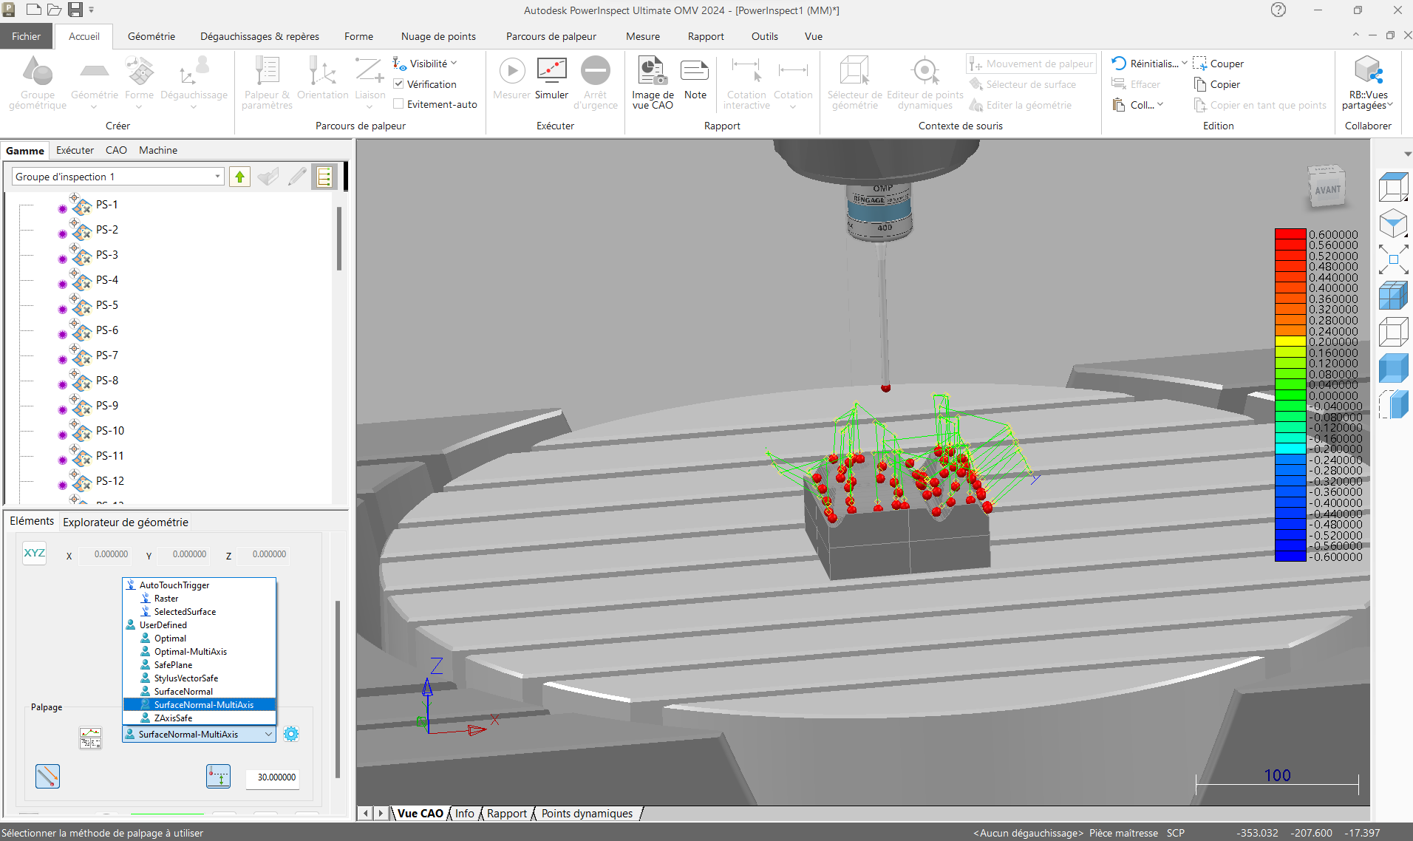Expand the Dégauchissage dropdown
The width and height of the screenshot is (1413, 841).
tap(194, 106)
